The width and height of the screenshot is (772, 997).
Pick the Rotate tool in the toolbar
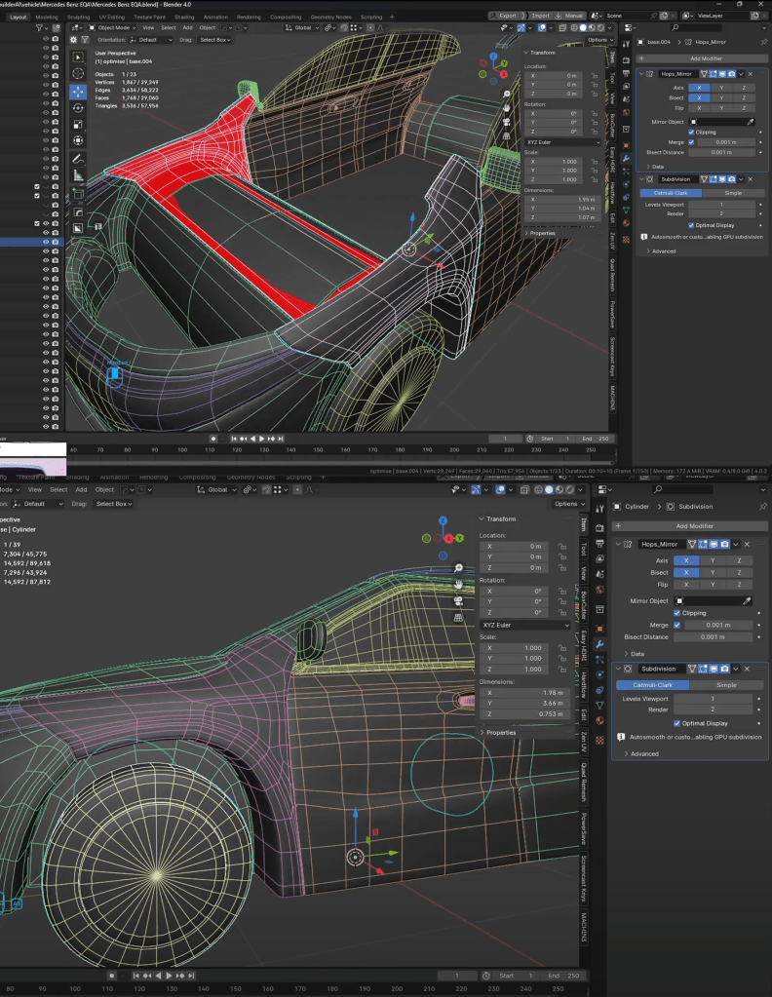[79, 107]
